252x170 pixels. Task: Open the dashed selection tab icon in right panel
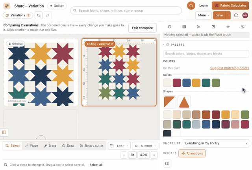coord(243,27)
